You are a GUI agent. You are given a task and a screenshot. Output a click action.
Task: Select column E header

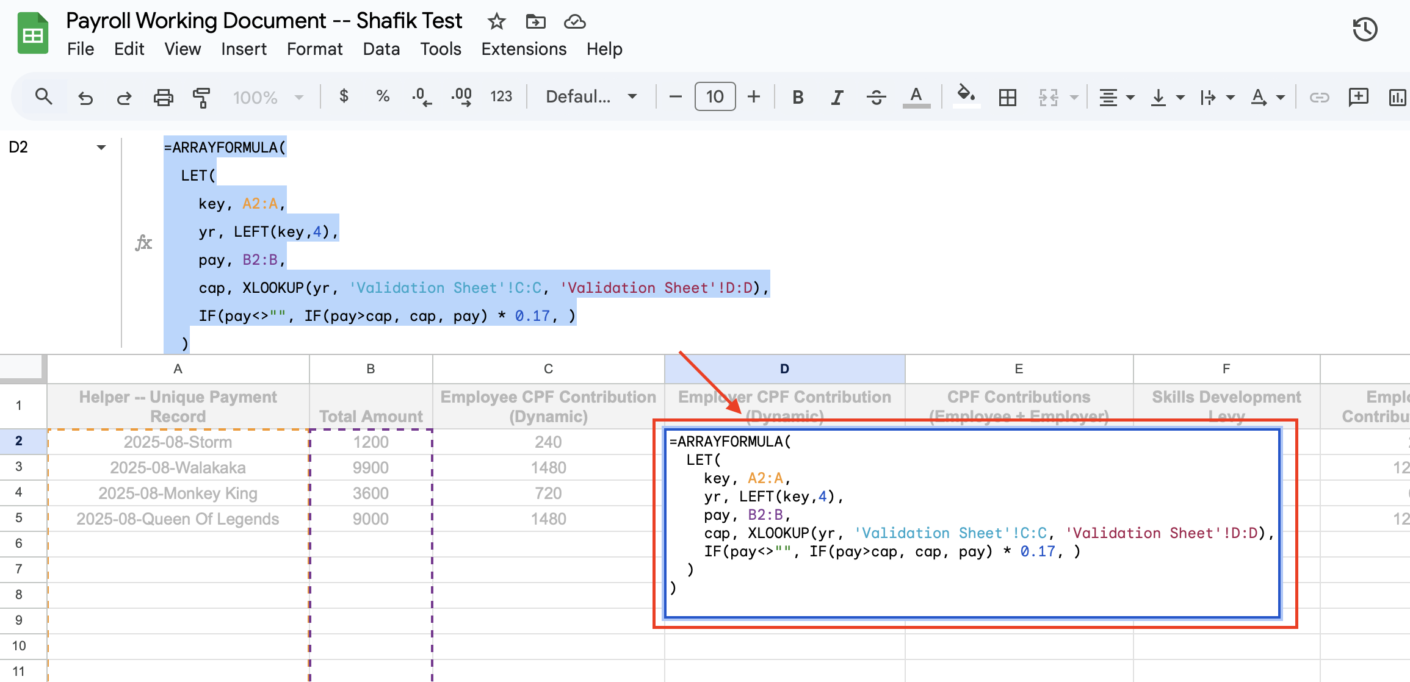coord(1019,368)
